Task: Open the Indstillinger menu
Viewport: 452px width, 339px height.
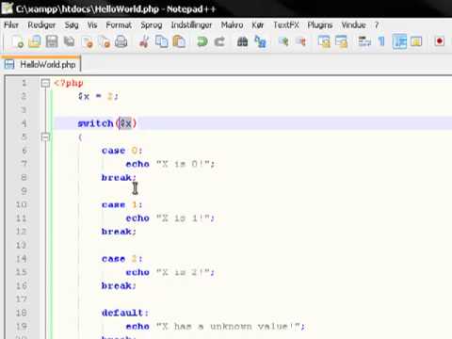Action: tap(191, 25)
